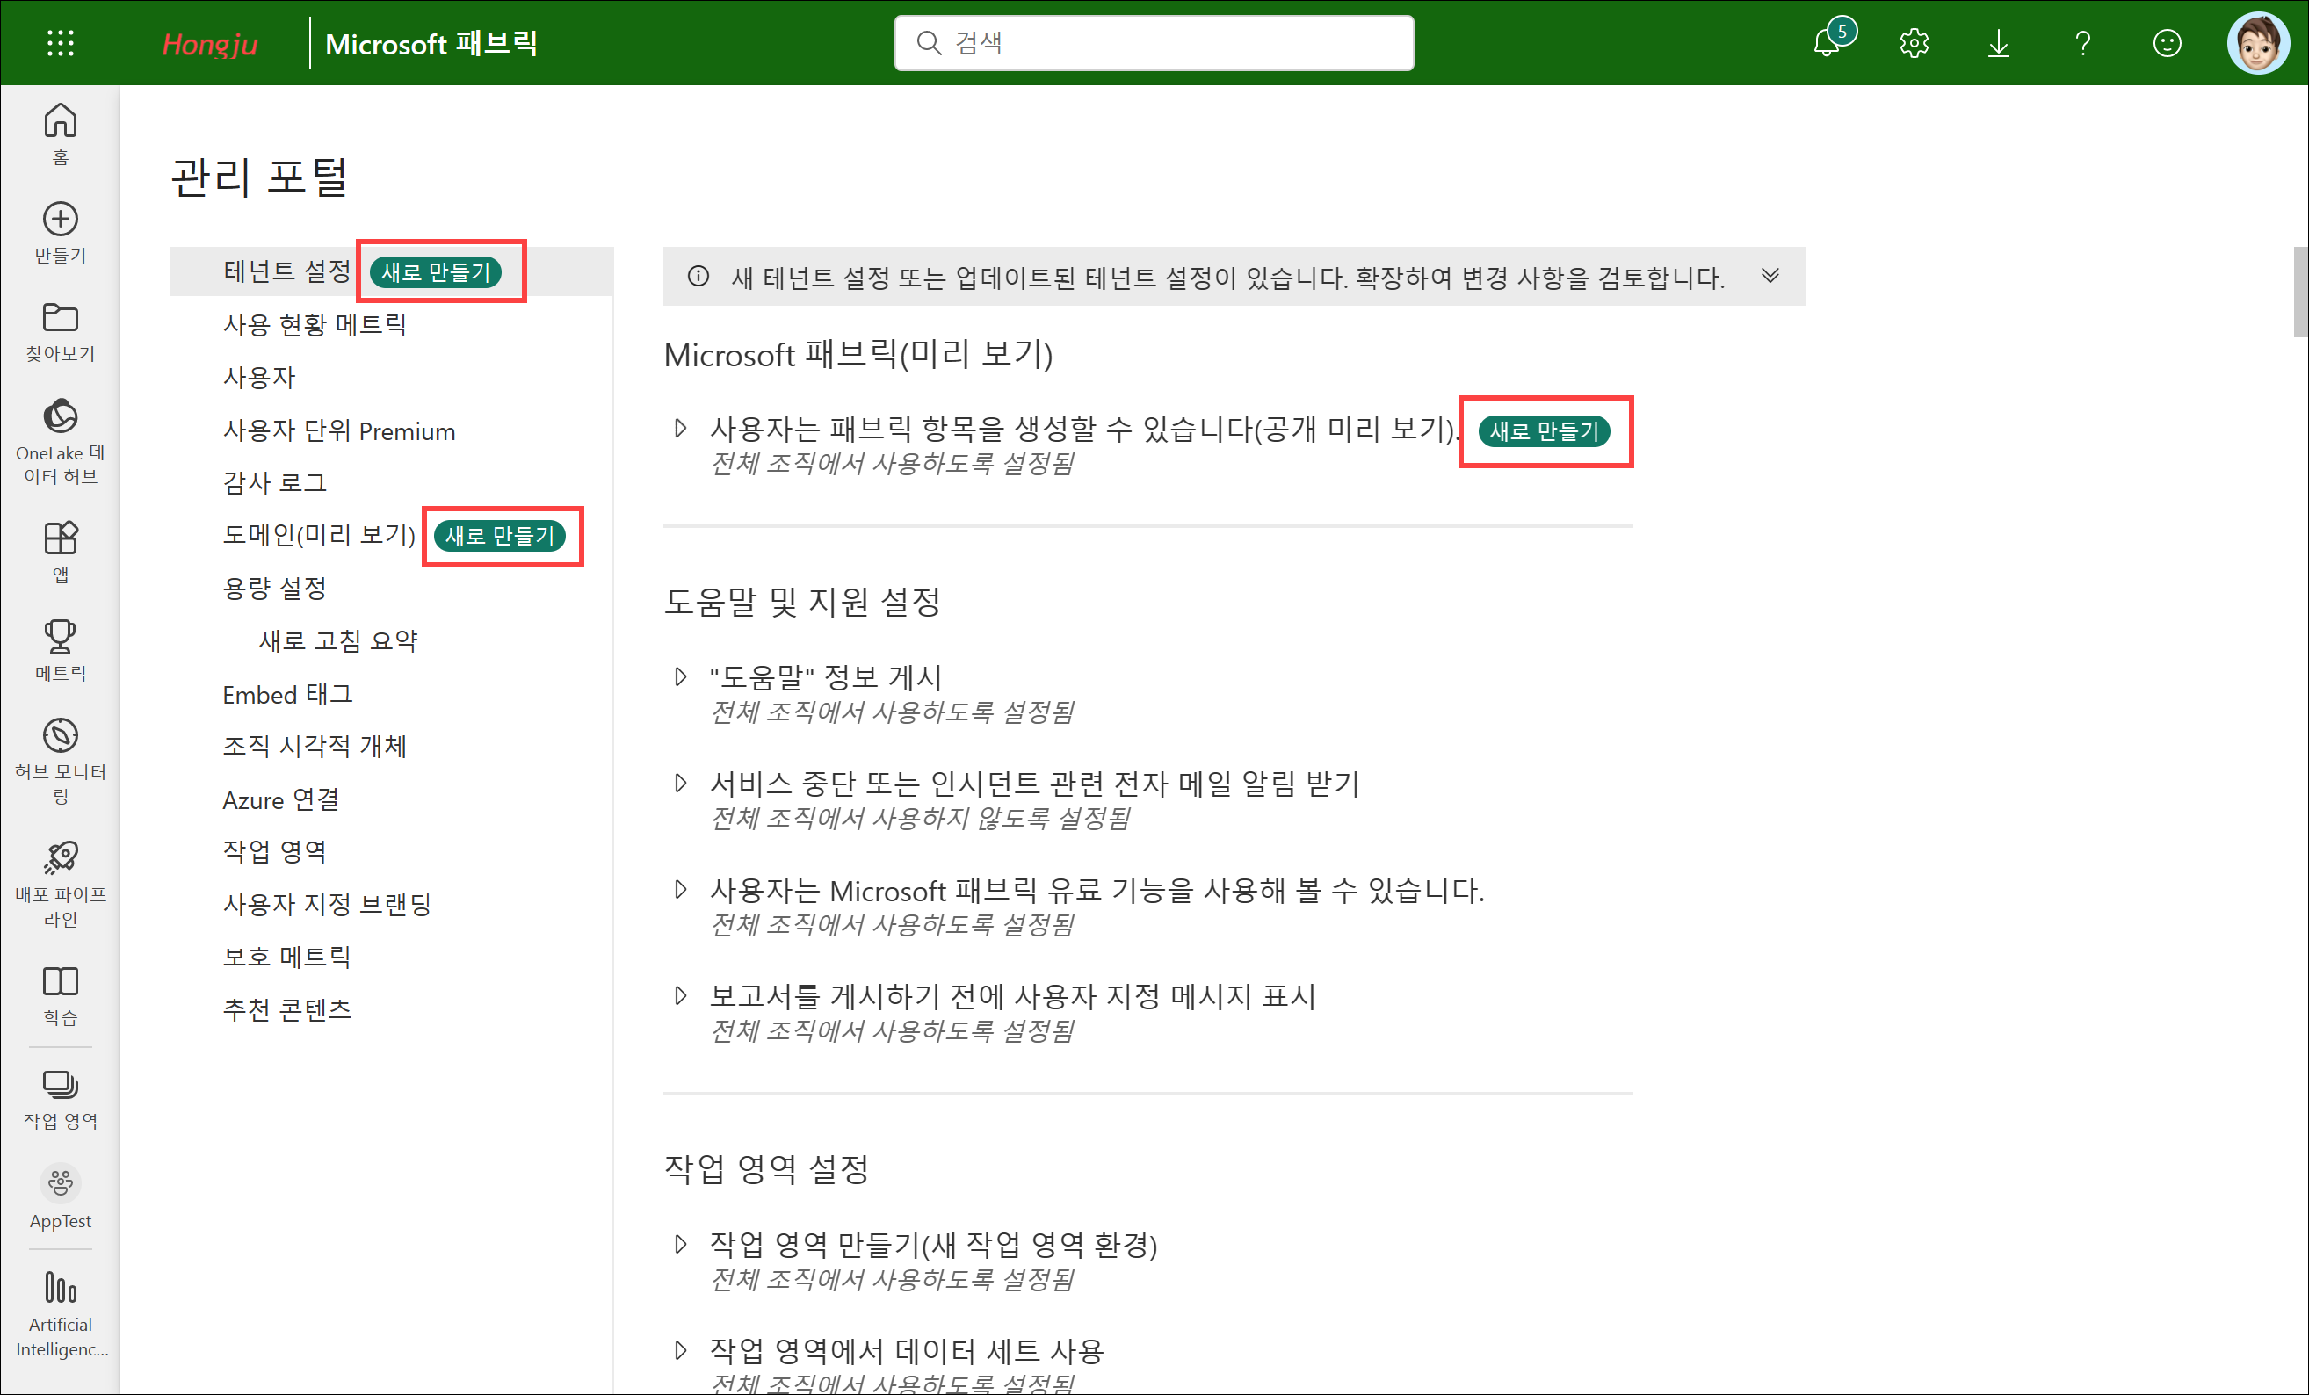The height and width of the screenshot is (1395, 2309).
Task: Expand the new tenant settings notice chevron
Action: click(x=1770, y=276)
